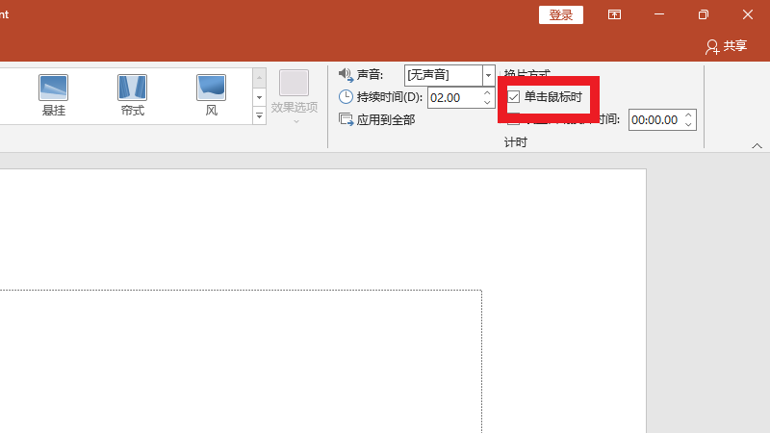Open the 声音 sound dropdown
Screen dimensions: 770x433
[488, 75]
